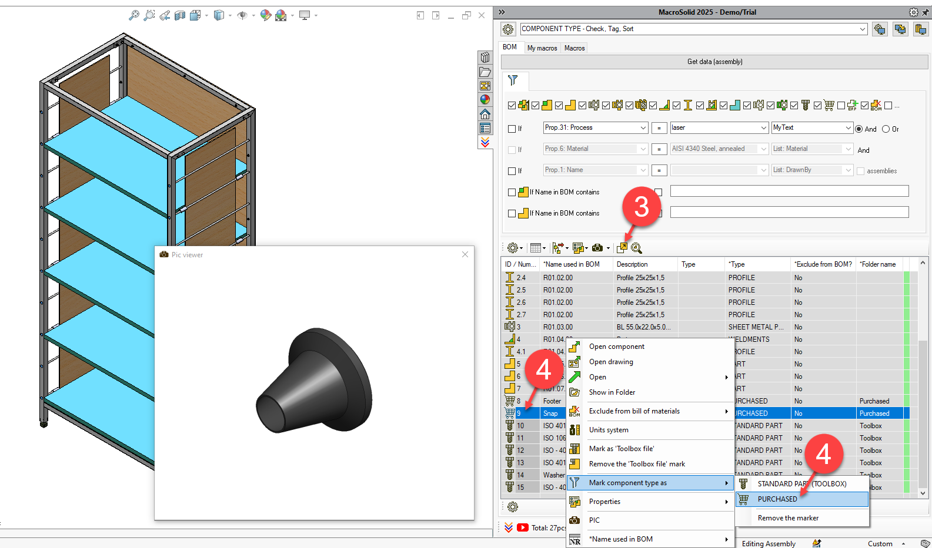Open the Appearances task pane color ball

pos(485,100)
